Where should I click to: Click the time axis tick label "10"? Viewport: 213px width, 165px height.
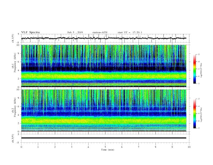tap(189, 147)
